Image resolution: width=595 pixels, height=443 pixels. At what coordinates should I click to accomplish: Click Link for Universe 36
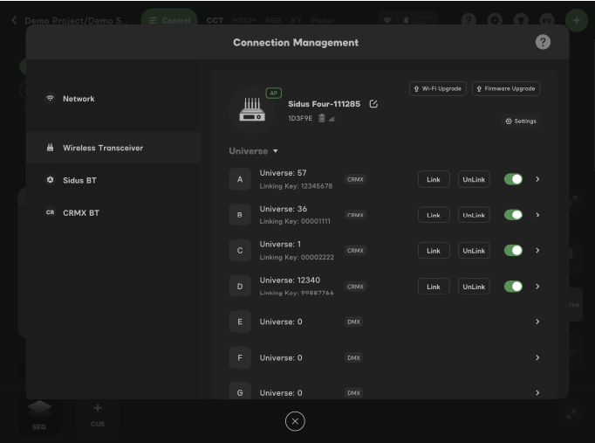[434, 215]
